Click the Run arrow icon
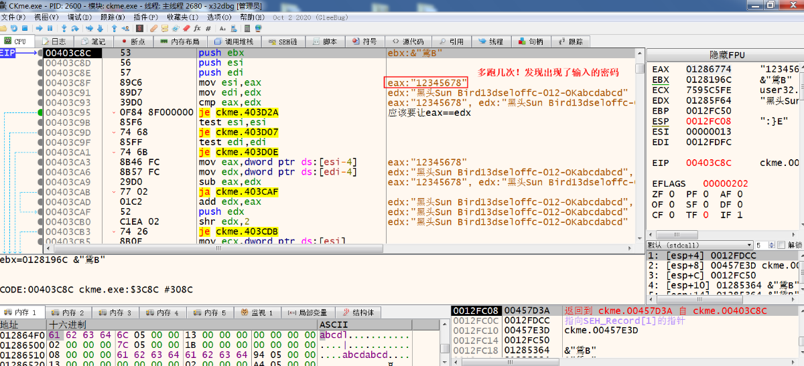 pos(39,28)
